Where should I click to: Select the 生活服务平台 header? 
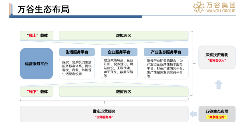[77, 52]
